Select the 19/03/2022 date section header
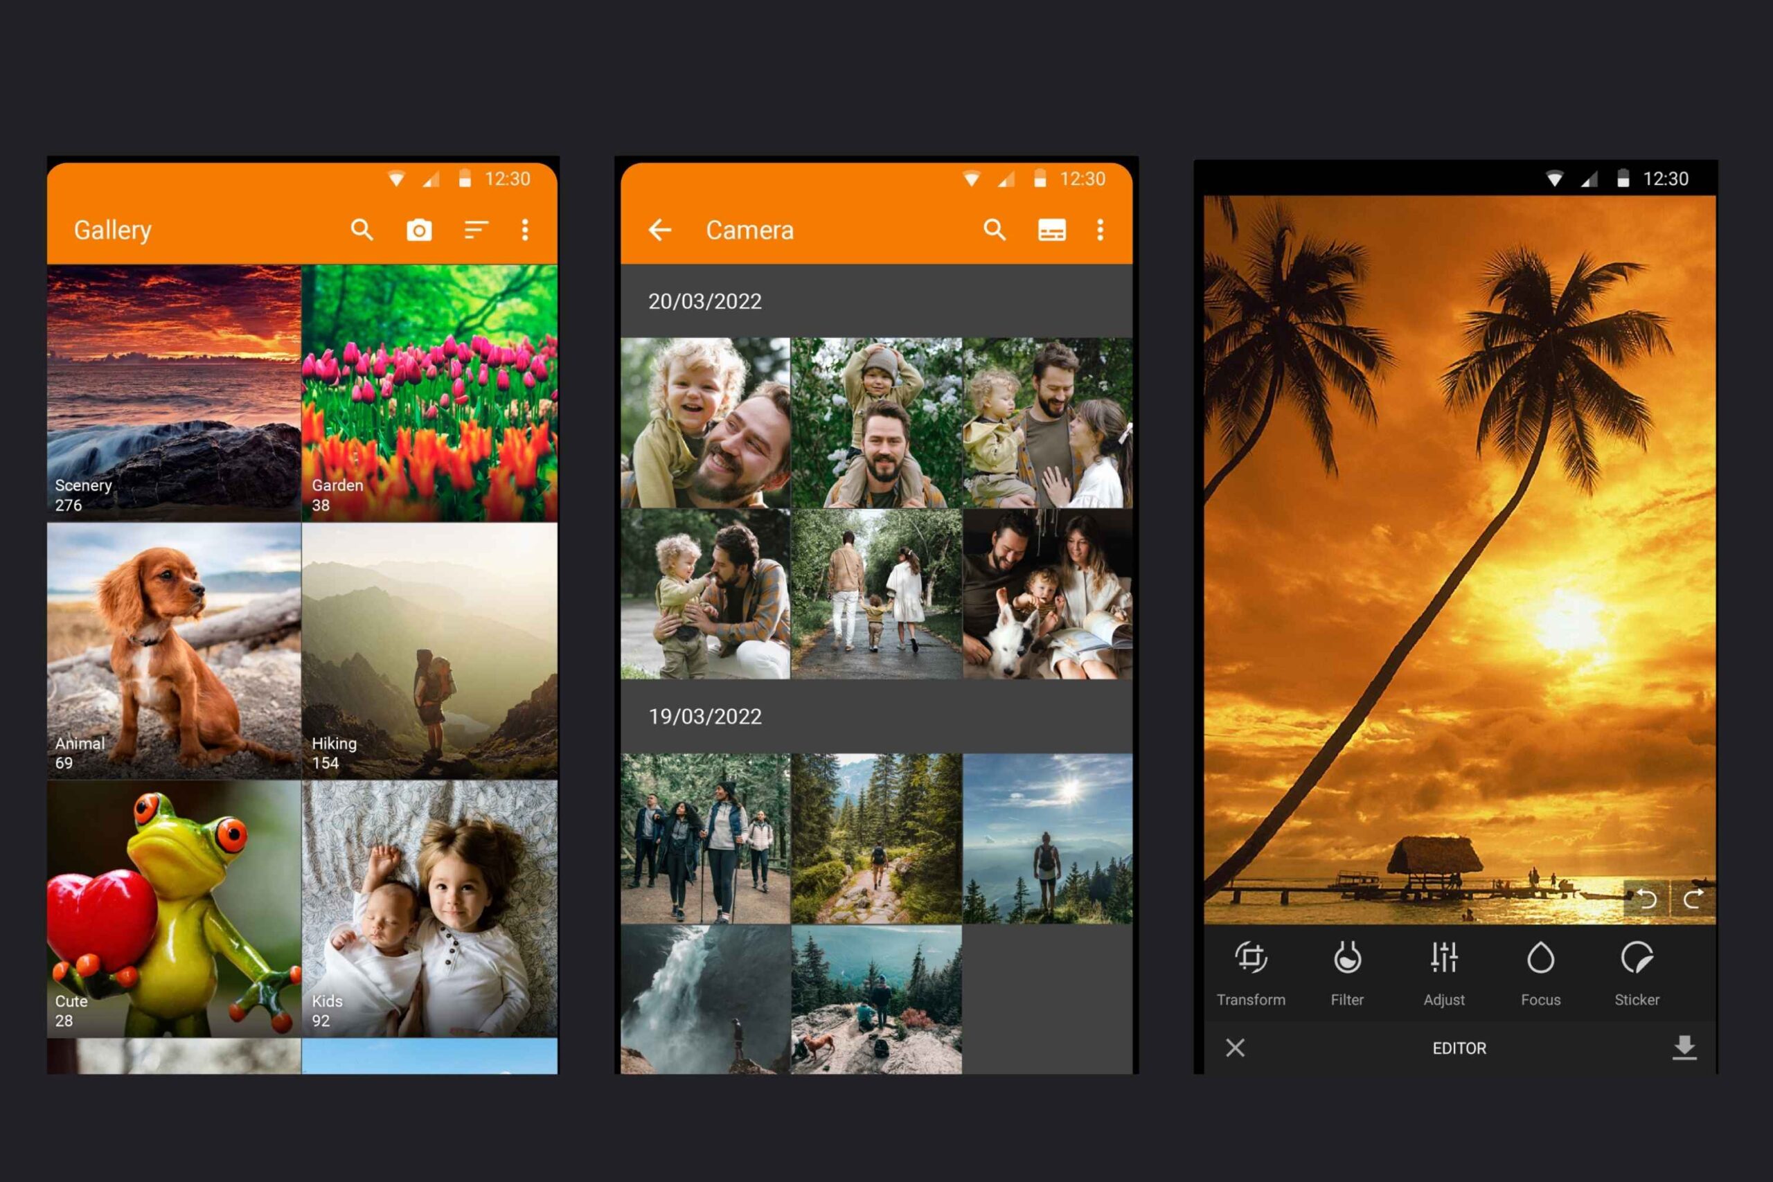The image size is (1773, 1182). click(x=706, y=716)
